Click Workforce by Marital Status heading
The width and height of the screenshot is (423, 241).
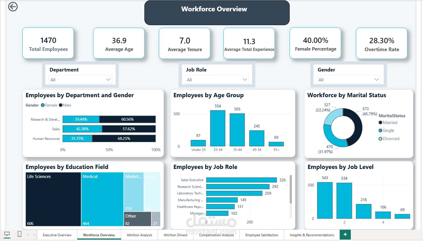347,95
